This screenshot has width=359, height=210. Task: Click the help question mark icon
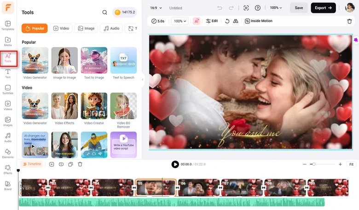258,8
